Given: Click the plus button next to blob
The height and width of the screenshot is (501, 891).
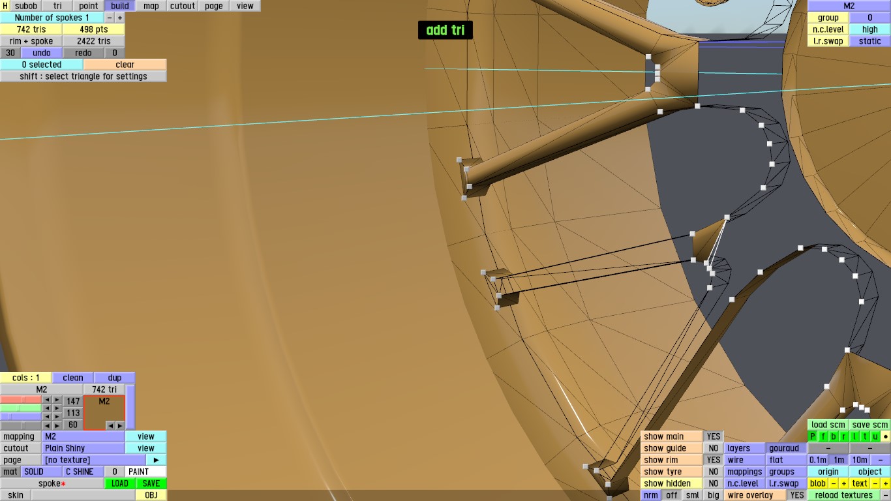Looking at the screenshot, I should 844,483.
